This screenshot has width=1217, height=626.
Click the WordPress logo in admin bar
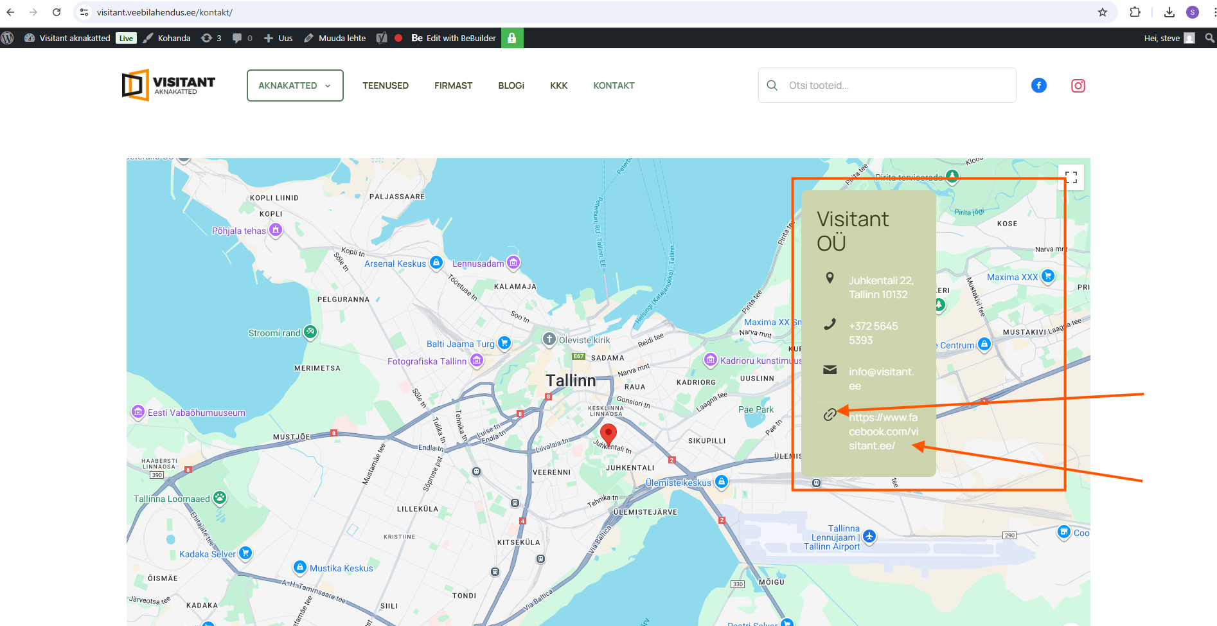8,38
